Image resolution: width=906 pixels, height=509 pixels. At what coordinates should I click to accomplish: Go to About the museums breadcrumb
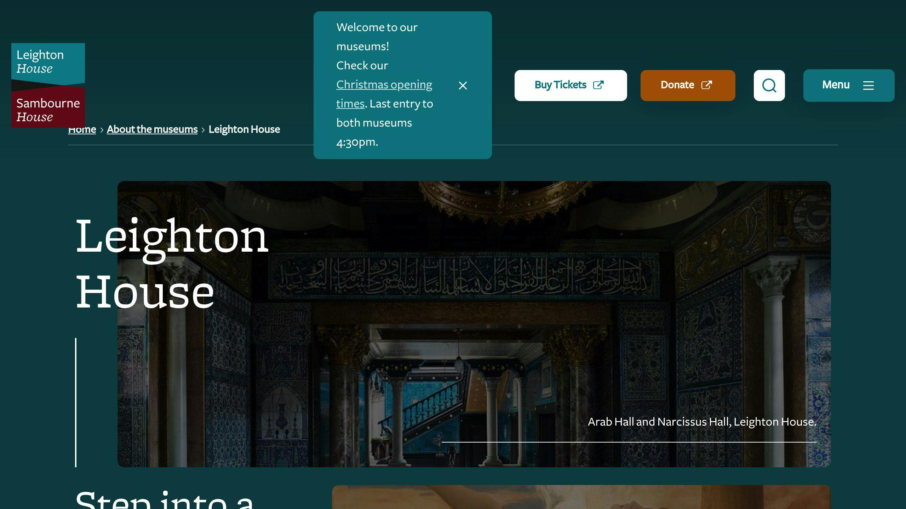(x=152, y=129)
